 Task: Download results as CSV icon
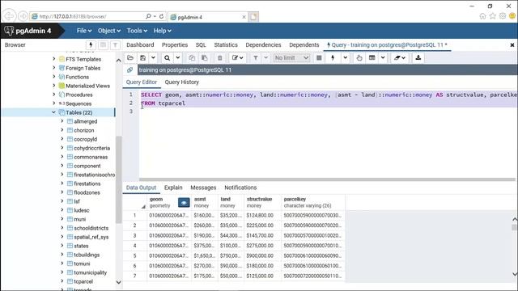tap(418, 57)
